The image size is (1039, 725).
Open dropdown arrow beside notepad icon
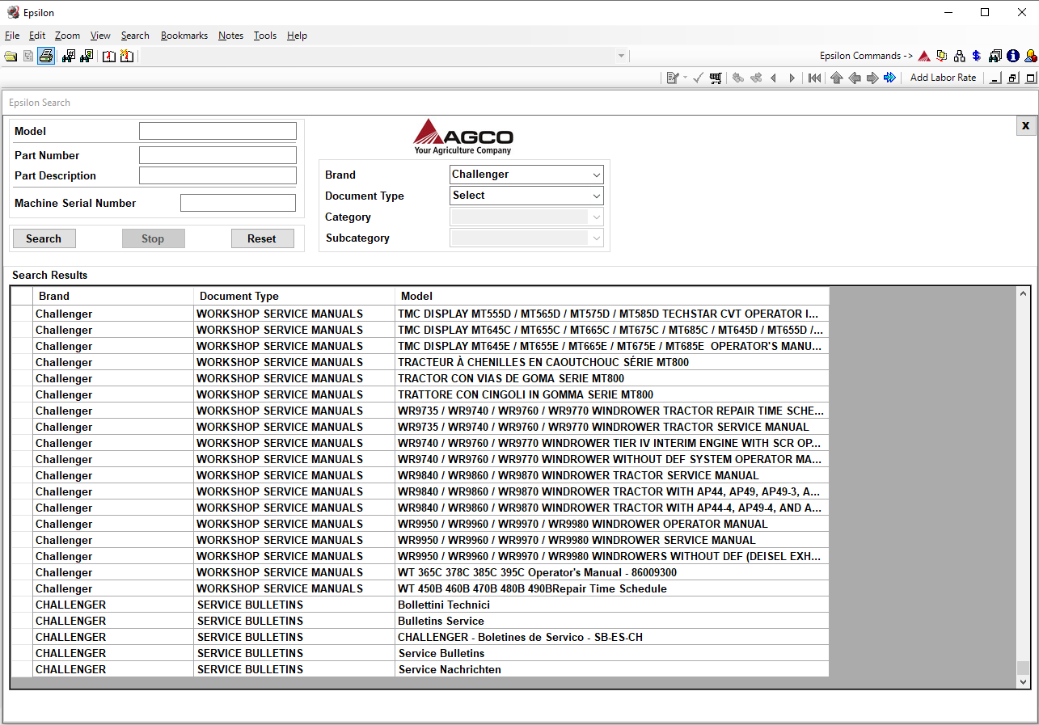point(685,78)
